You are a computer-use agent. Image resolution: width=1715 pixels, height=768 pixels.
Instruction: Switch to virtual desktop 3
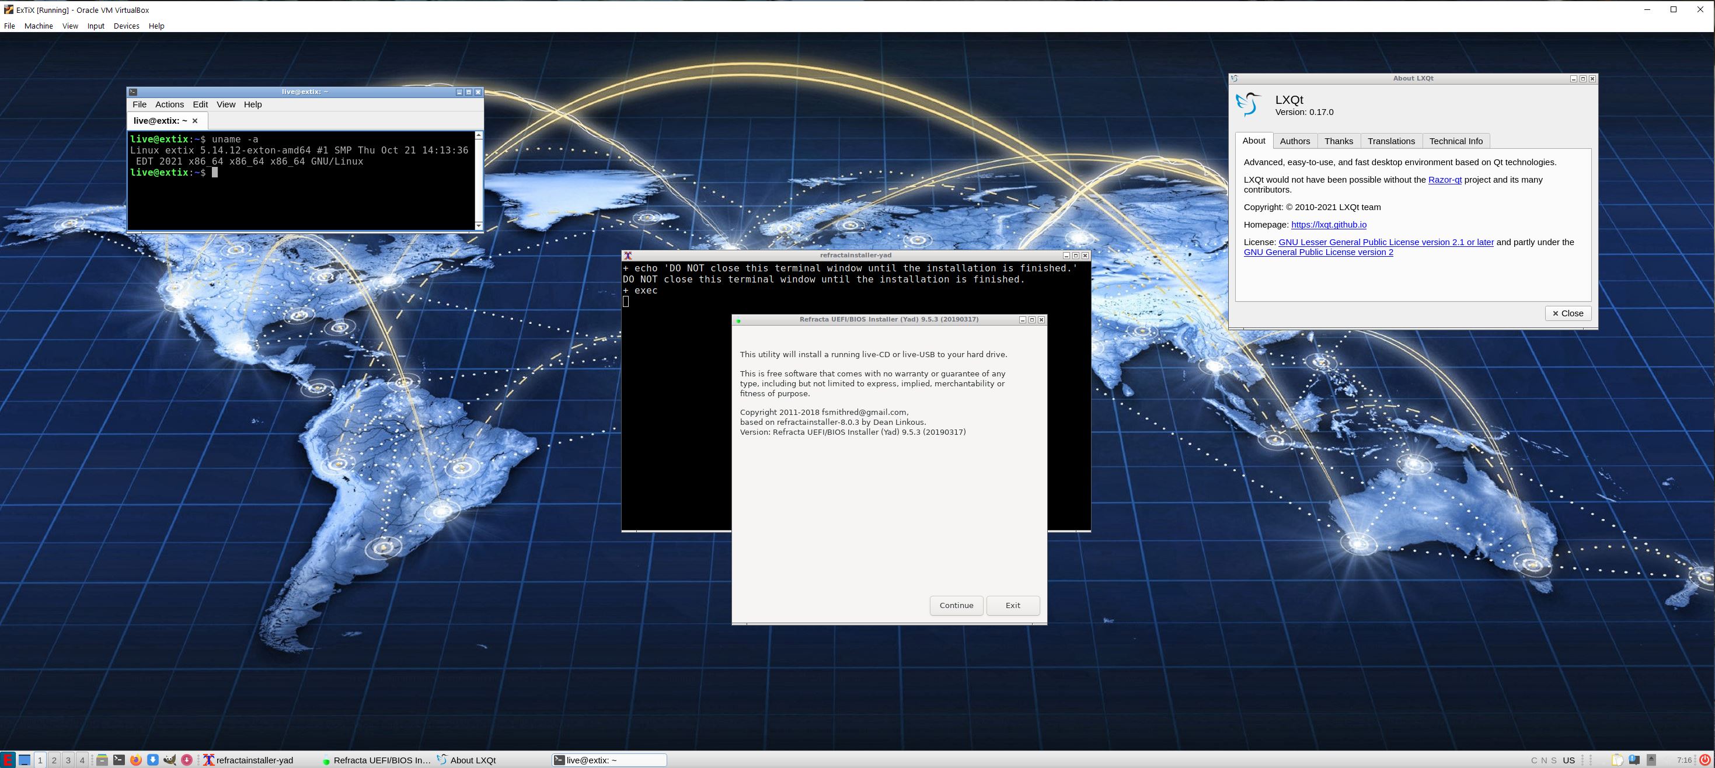coord(68,760)
